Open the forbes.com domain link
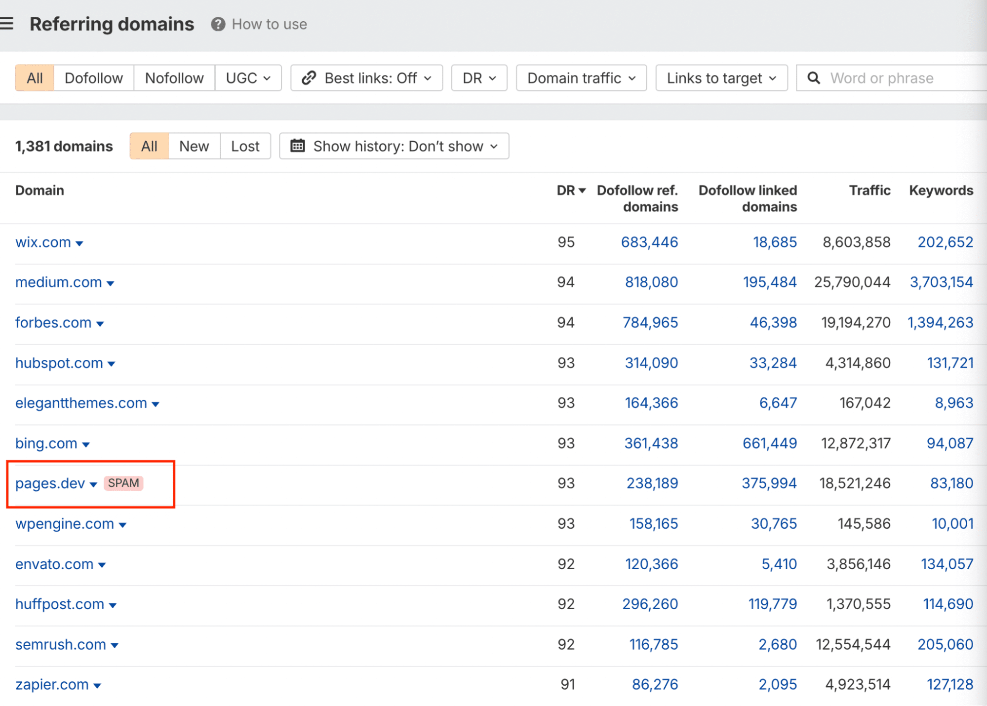 point(53,323)
